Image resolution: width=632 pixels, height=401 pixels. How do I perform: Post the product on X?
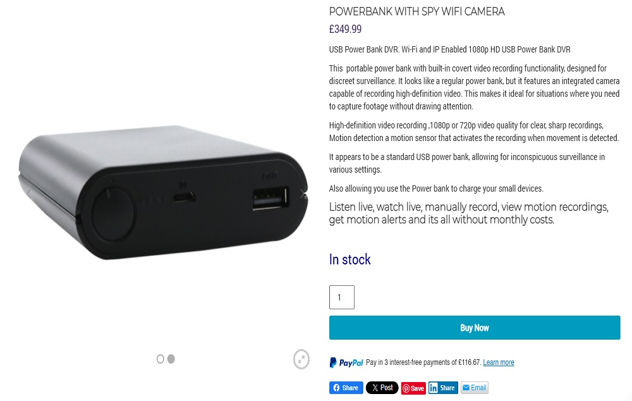click(382, 388)
